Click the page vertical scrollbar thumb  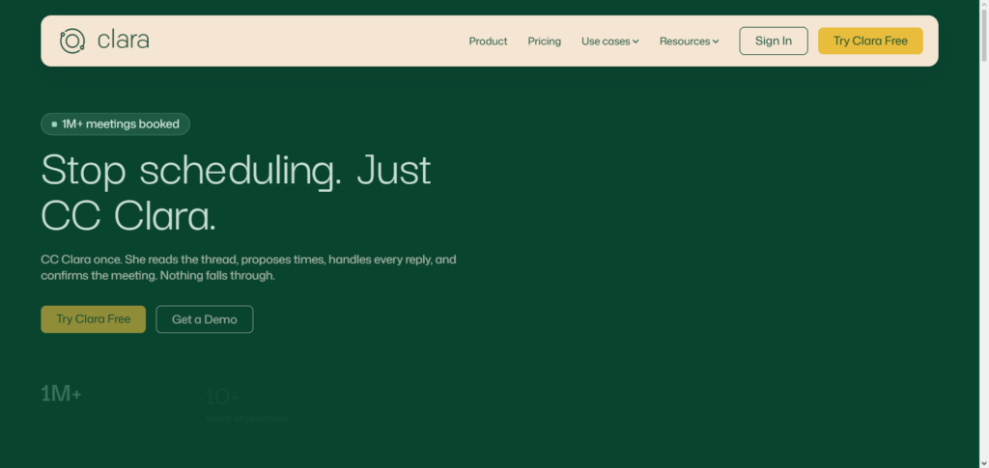(x=984, y=35)
